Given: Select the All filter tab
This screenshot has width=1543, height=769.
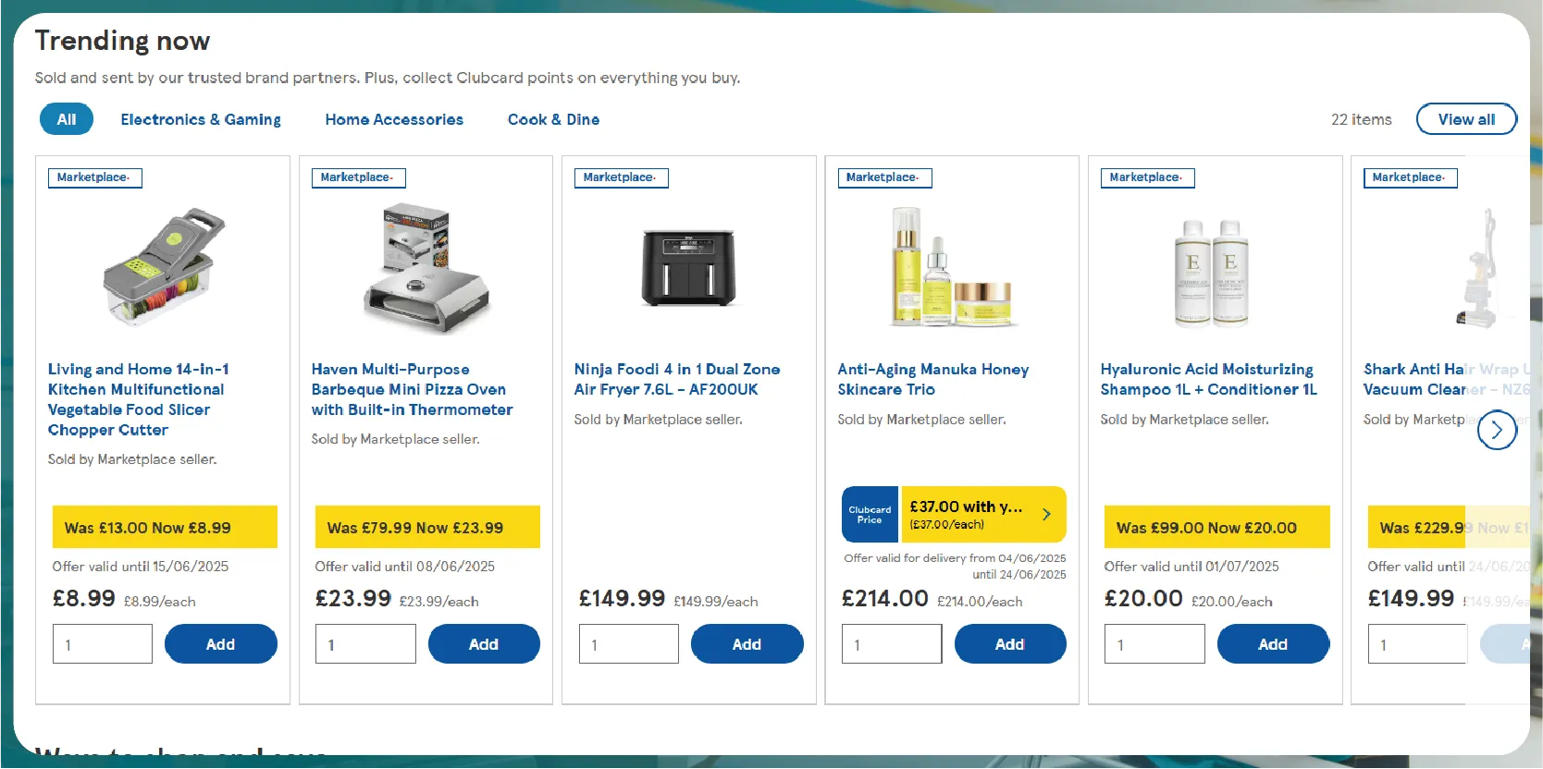Looking at the screenshot, I should [x=67, y=119].
